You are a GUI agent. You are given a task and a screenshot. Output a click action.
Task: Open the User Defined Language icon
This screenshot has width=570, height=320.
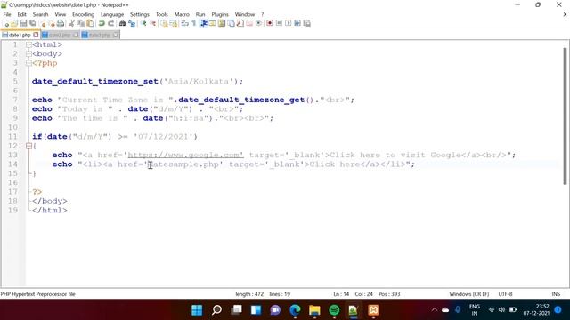coord(212,24)
